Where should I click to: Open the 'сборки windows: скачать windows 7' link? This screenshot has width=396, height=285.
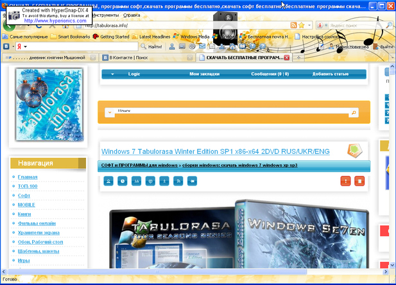pyautogui.click(x=239, y=165)
